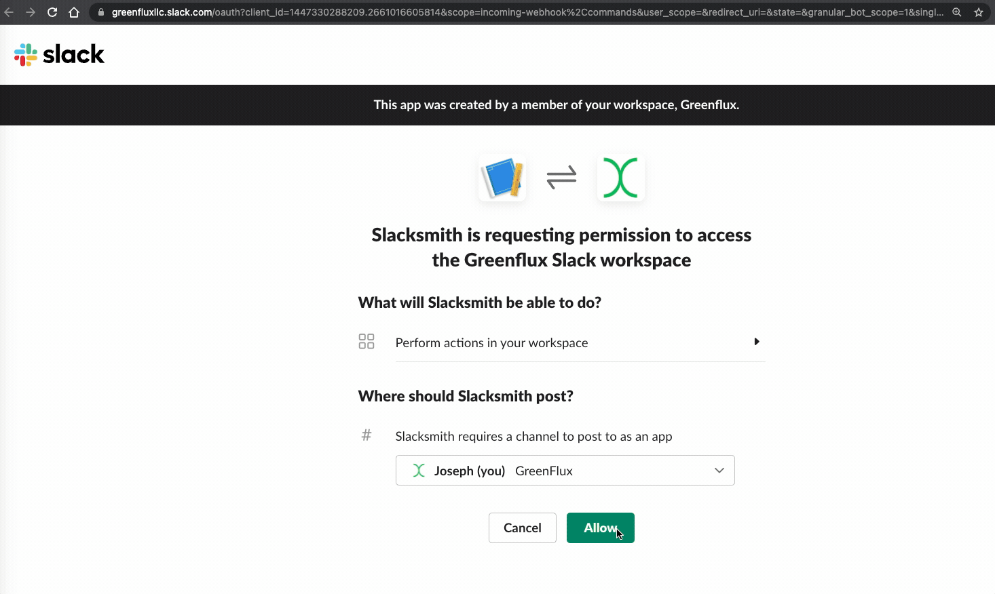Bookmark this page with the star icon
Viewport: 995px width, 594px height.
[x=979, y=12]
